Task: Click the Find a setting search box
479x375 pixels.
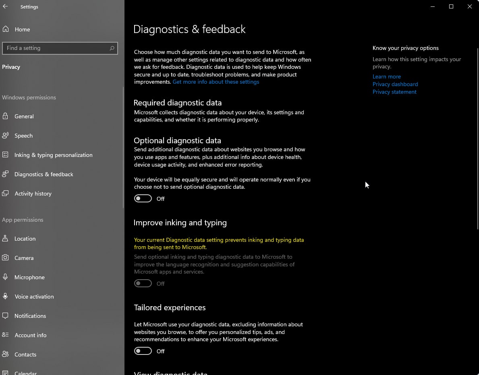Action: coord(60,48)
